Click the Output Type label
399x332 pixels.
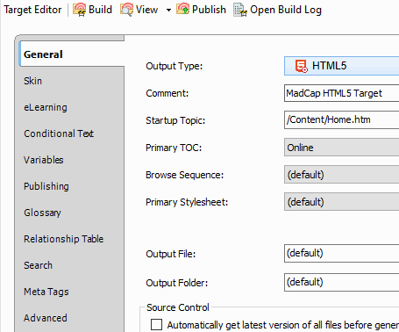[x=175, y=66]
